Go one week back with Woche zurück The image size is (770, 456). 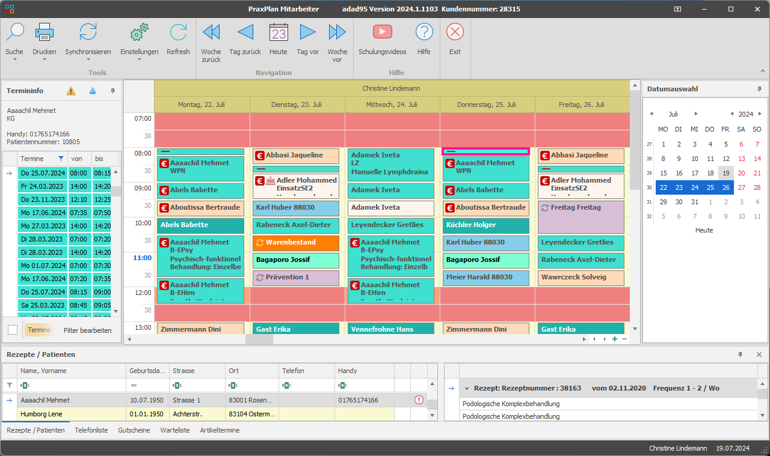(211, 32)
